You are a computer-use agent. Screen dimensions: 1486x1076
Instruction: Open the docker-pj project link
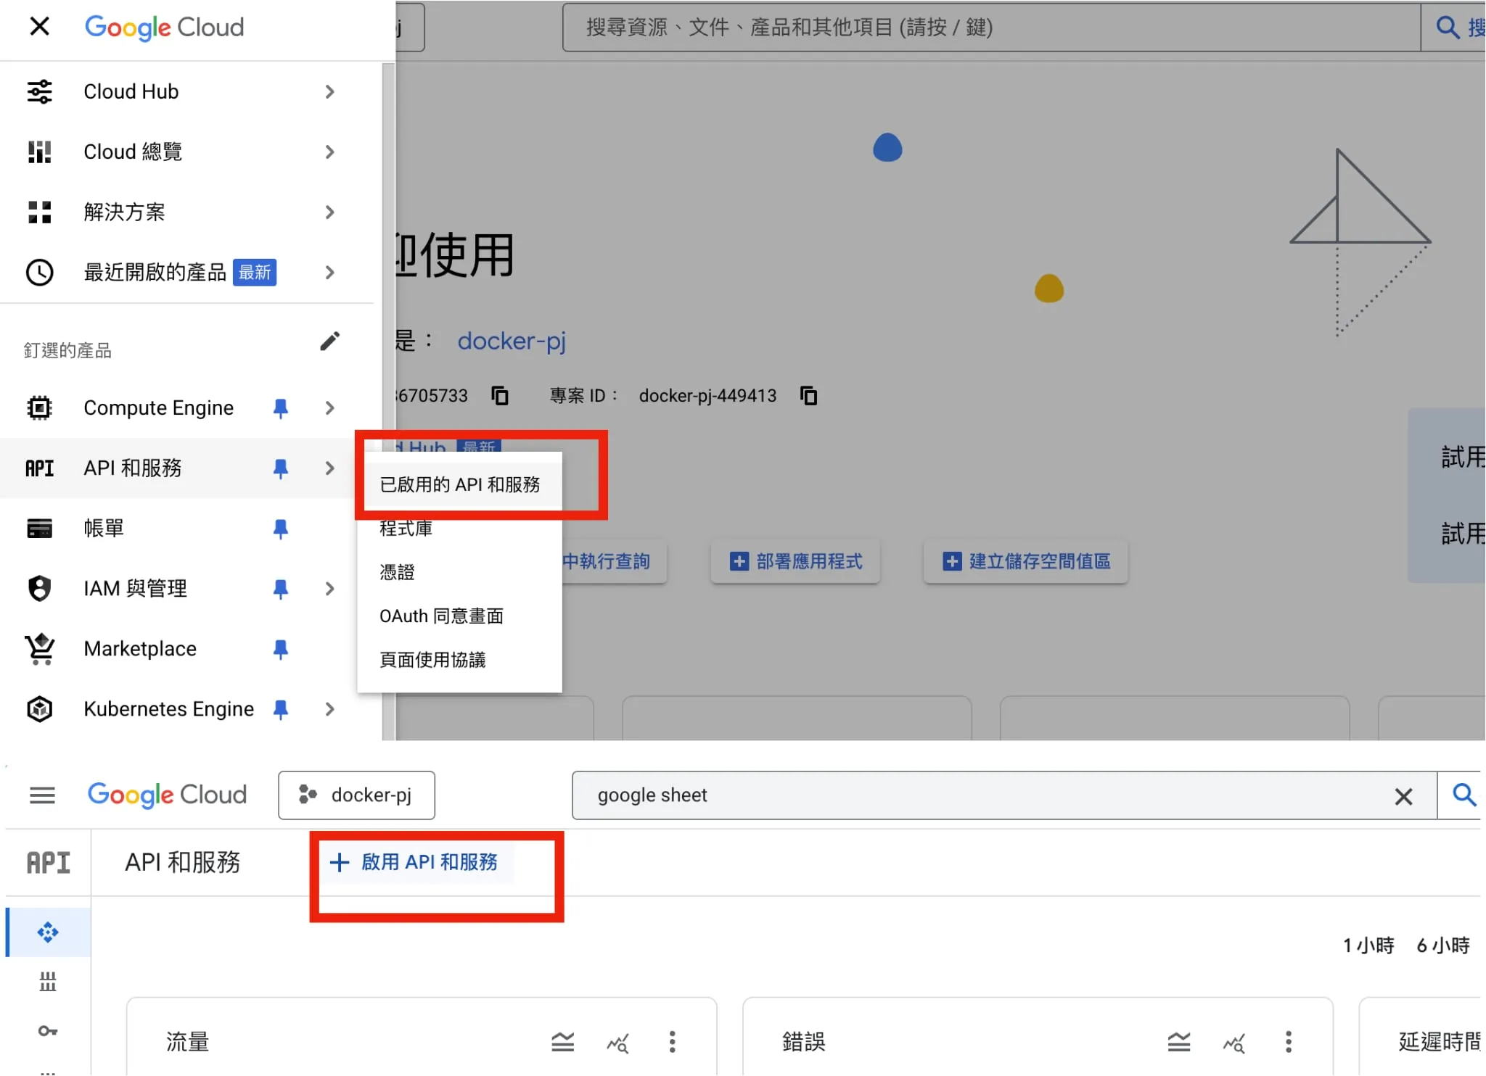511,341
